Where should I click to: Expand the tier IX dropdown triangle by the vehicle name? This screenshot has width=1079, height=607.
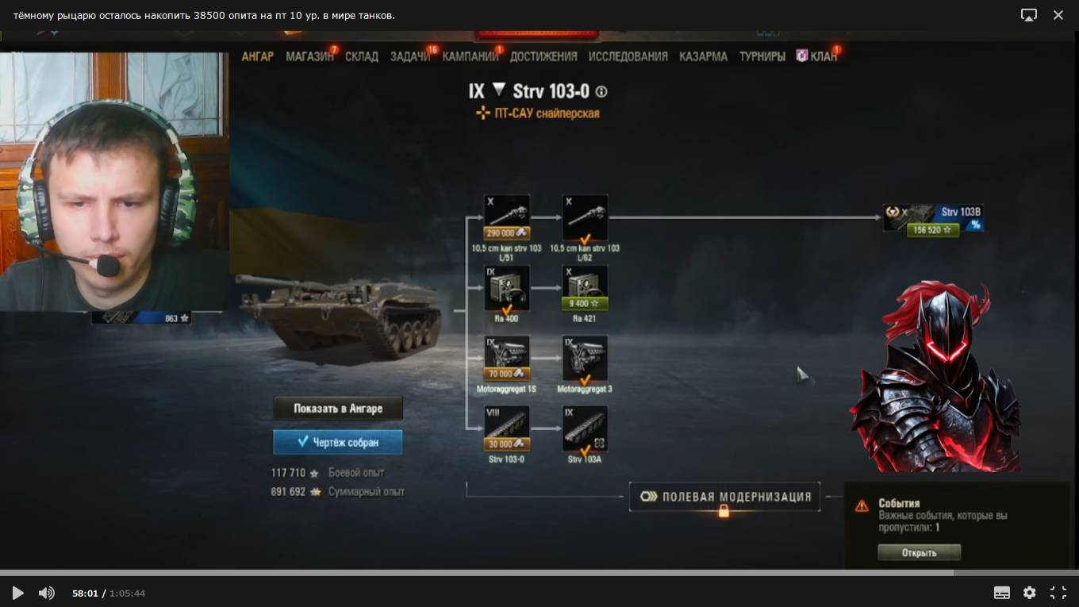coord(498,90)
